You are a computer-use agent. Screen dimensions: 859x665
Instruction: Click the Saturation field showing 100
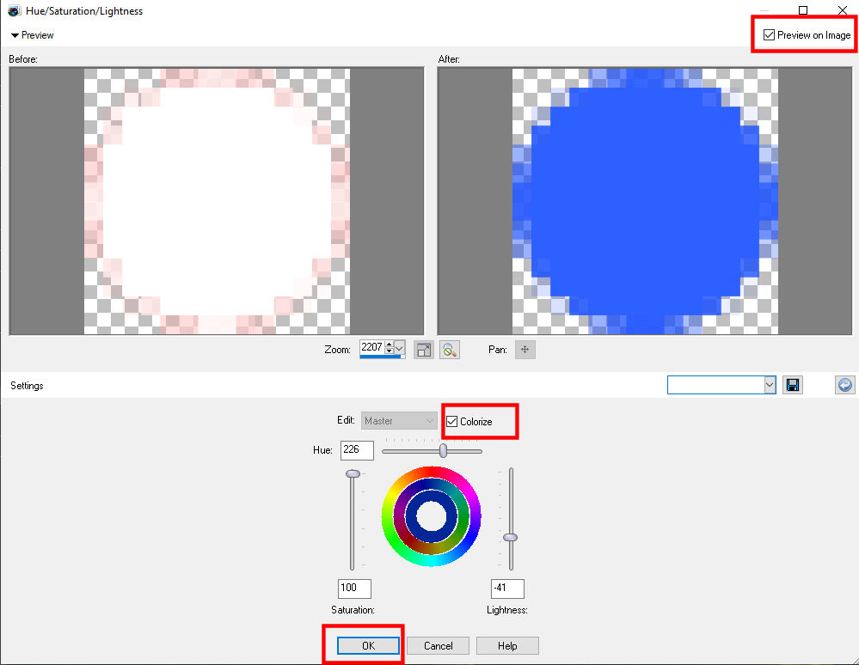(x=354, y=589)
